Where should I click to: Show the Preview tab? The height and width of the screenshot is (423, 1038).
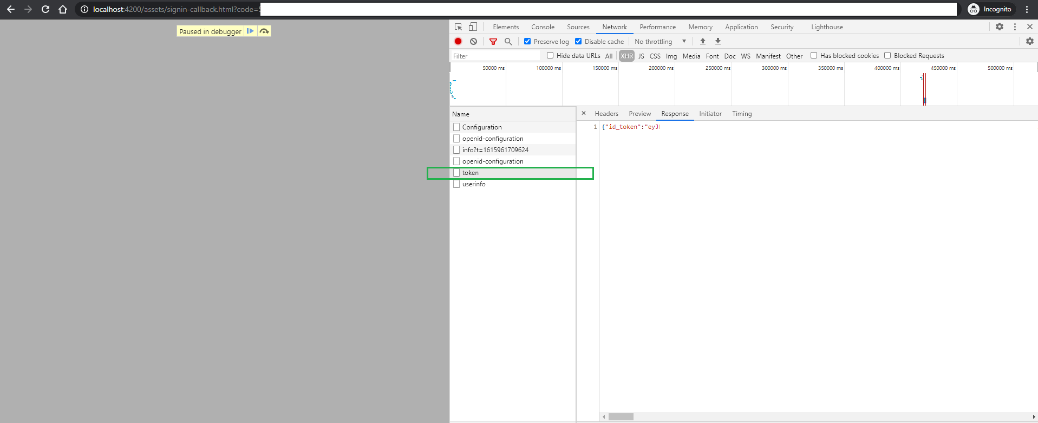640,114
